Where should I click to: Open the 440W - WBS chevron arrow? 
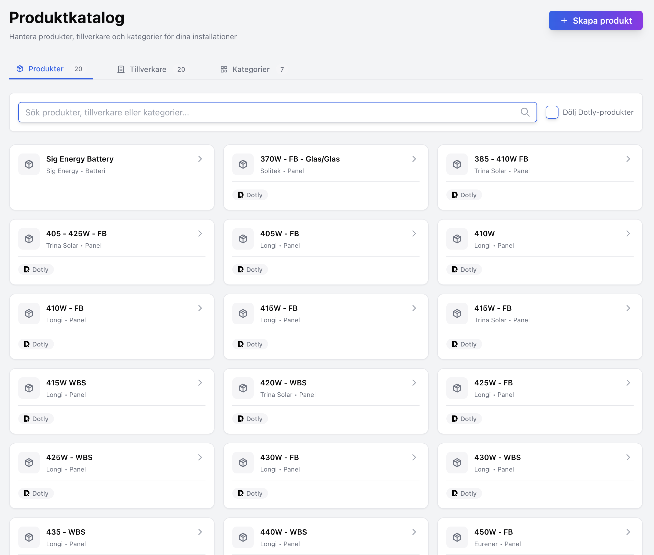[x=414, y=532]
